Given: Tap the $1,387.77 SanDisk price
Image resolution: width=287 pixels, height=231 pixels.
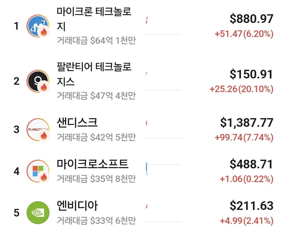Looking at the screenshot, I should pyautogui.click(x=247, y=122).
